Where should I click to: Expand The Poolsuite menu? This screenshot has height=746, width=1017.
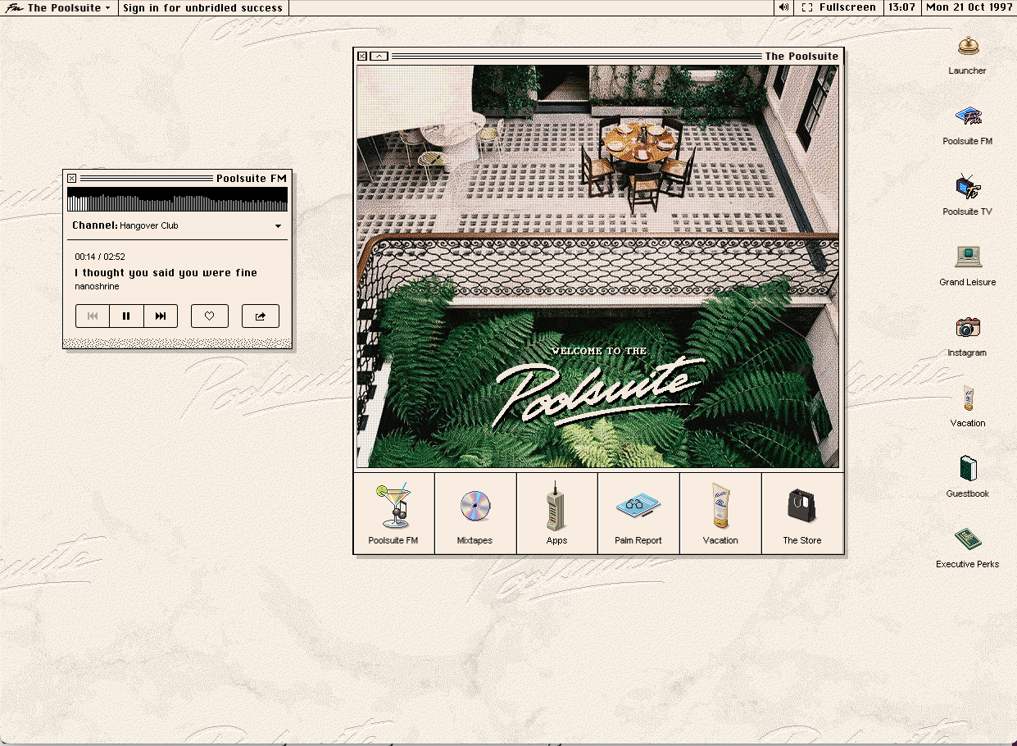[x=57, y=7]
